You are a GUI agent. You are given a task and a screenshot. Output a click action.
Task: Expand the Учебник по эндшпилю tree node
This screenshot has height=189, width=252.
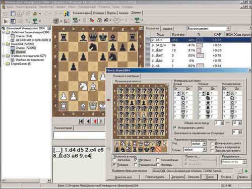(x=4, y=56)
